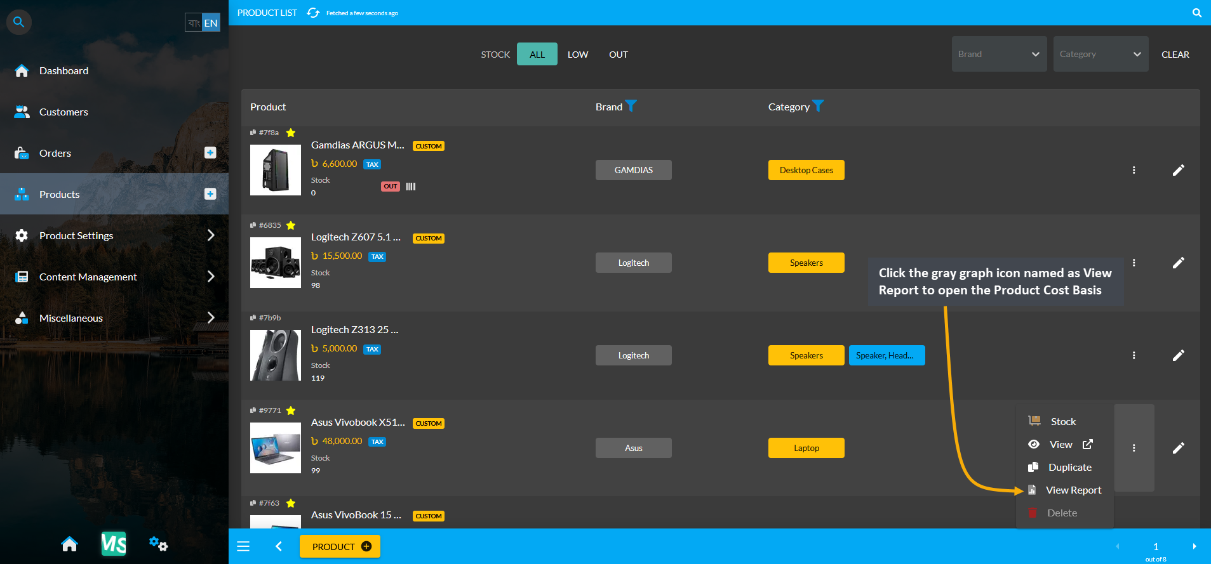Click the blue Speaker, Head... category tag
Screen dimensions: 1211x564
click(x=887, y=355)
